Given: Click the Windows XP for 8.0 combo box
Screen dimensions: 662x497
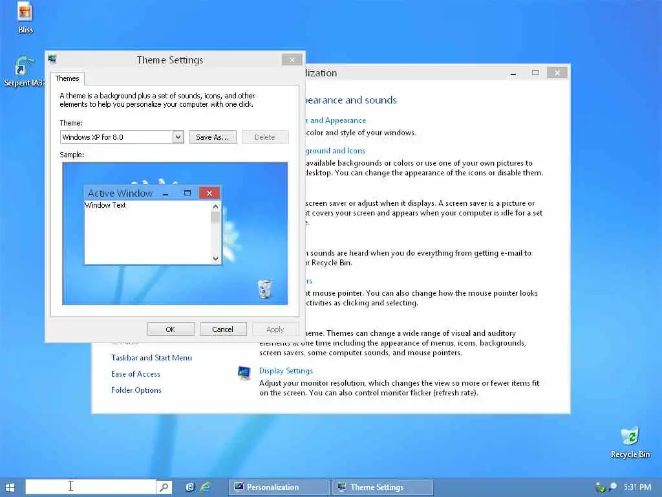Looking at the screenshot, I should [122, 137].
